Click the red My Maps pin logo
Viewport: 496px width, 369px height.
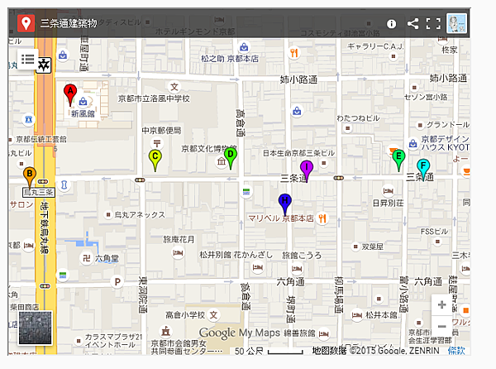26,23
